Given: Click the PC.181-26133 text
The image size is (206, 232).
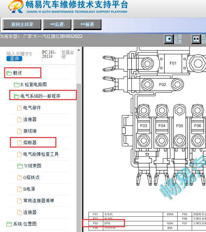Looking at the screenshot, I should (49, 54).
